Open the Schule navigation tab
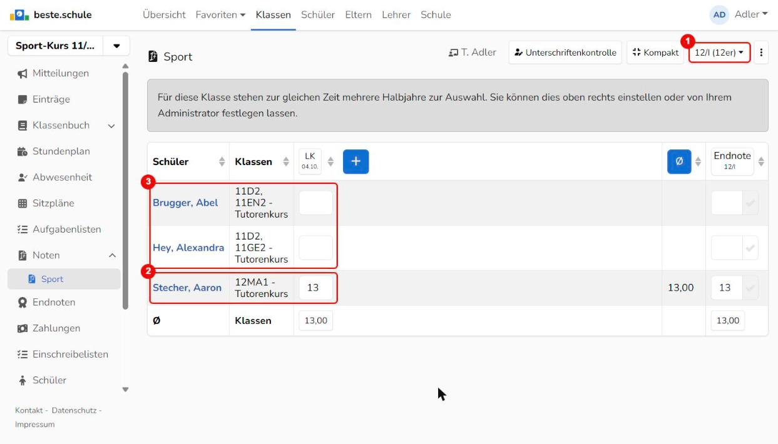Screen dimensions: 778x444 click(436, 14)
